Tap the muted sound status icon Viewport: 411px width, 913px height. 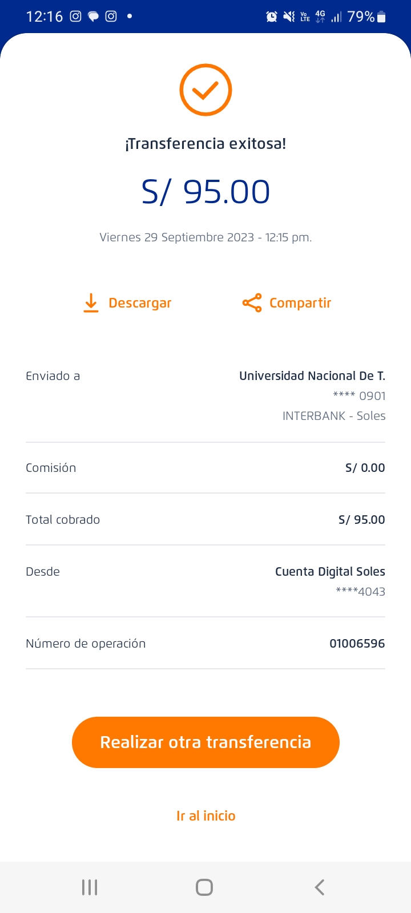click(x=289, y=17)
